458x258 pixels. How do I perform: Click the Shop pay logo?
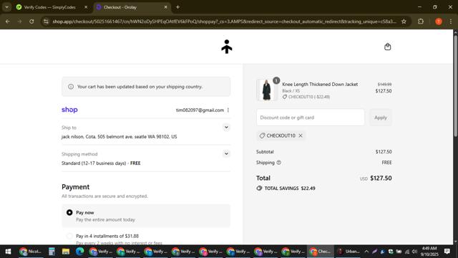click(x=69, y=110)
